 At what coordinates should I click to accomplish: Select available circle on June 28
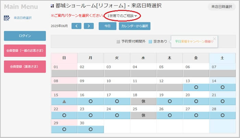tap(223, 115)
